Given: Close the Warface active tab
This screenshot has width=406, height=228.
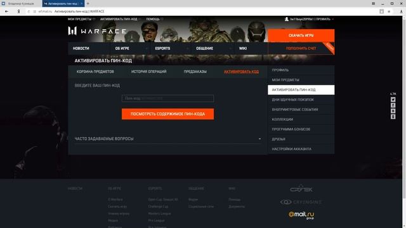Looking at the screenshot, I should tap(82, 4).
